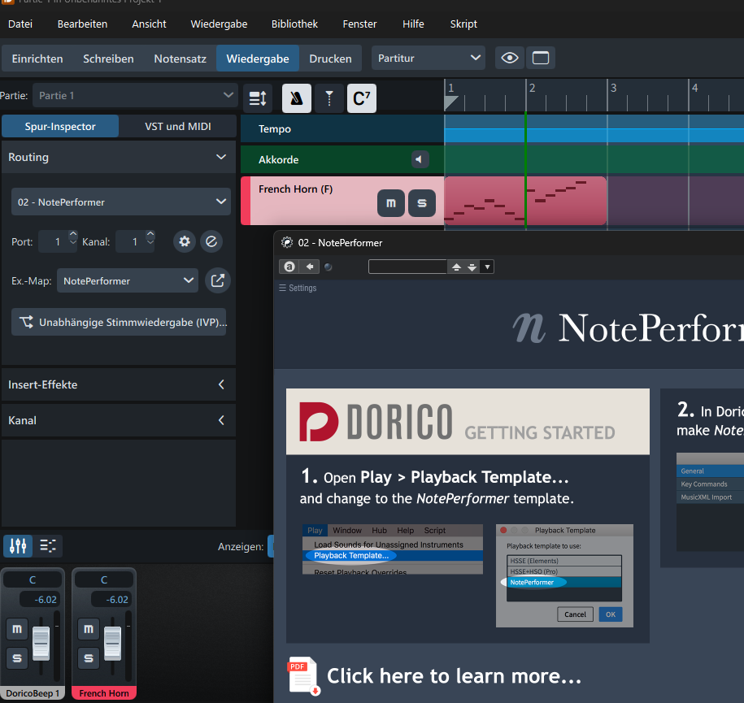Click bar 3 on the timeline ruler
This screenshot has height=703, width=744.
614,89
